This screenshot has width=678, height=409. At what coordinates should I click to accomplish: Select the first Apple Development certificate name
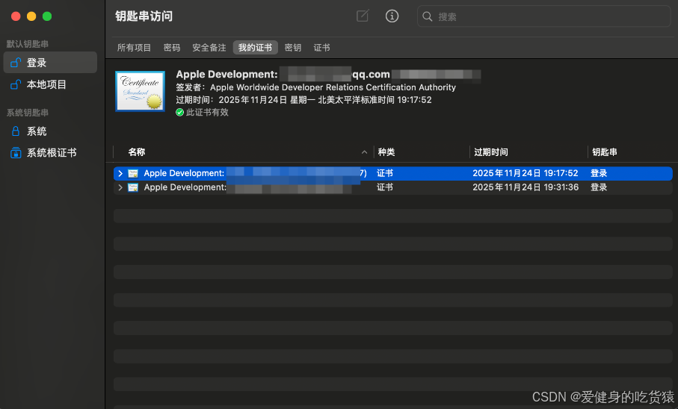click(x=255, y=173)
